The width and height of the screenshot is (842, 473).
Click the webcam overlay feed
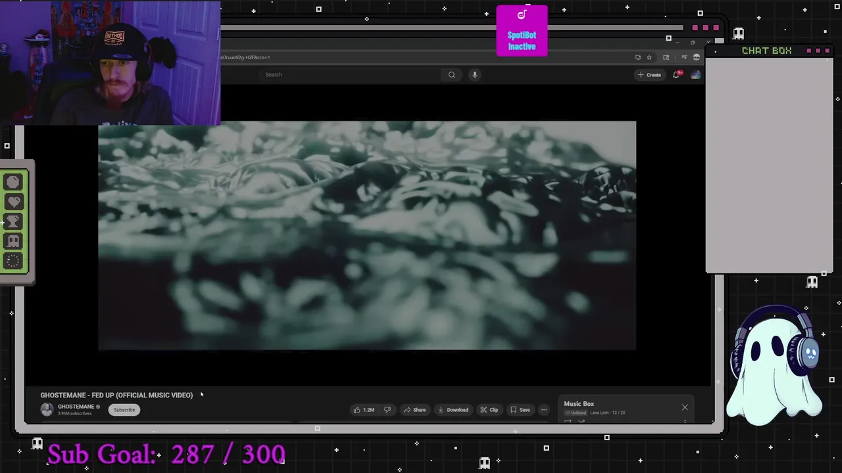[x=111, y=63]
